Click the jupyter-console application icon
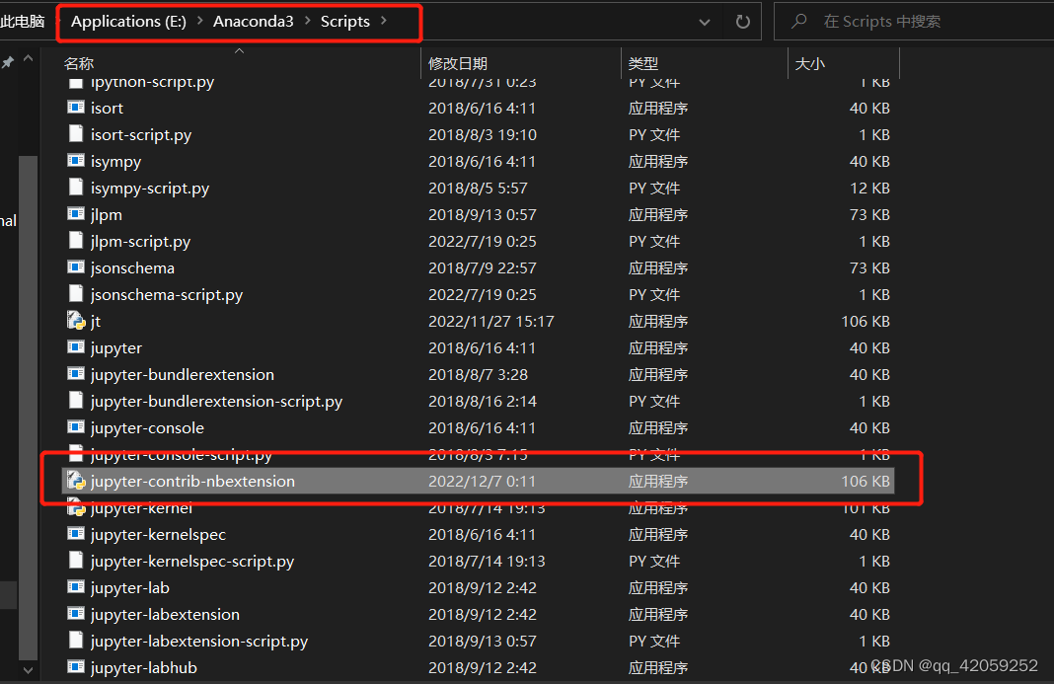The width and height of the screenshot is (1054, 684). point(76,427)
